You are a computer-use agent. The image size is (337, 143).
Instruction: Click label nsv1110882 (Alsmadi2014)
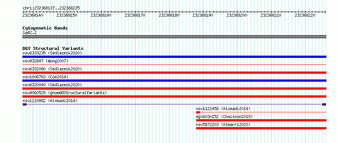tap(50, 101)
